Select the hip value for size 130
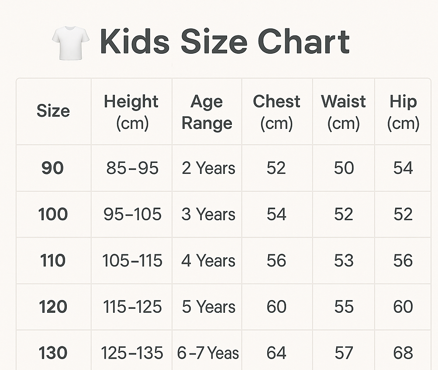Screen dimensions: 438x370 click(x=403, y=353)
